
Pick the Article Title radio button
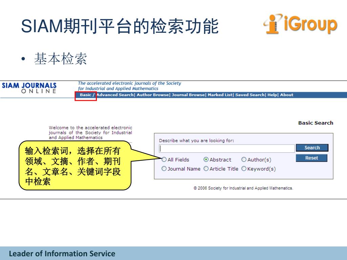pyautogui.click(x=206, y=169)
